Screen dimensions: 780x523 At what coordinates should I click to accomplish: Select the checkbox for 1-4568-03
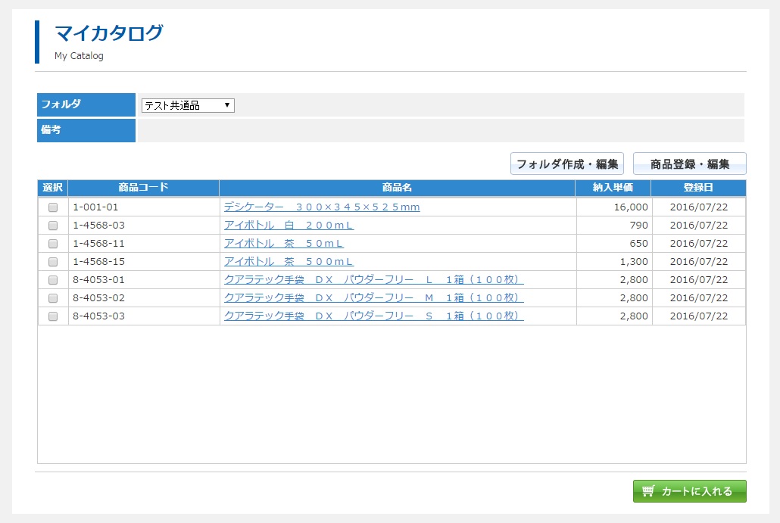point(53,226)
